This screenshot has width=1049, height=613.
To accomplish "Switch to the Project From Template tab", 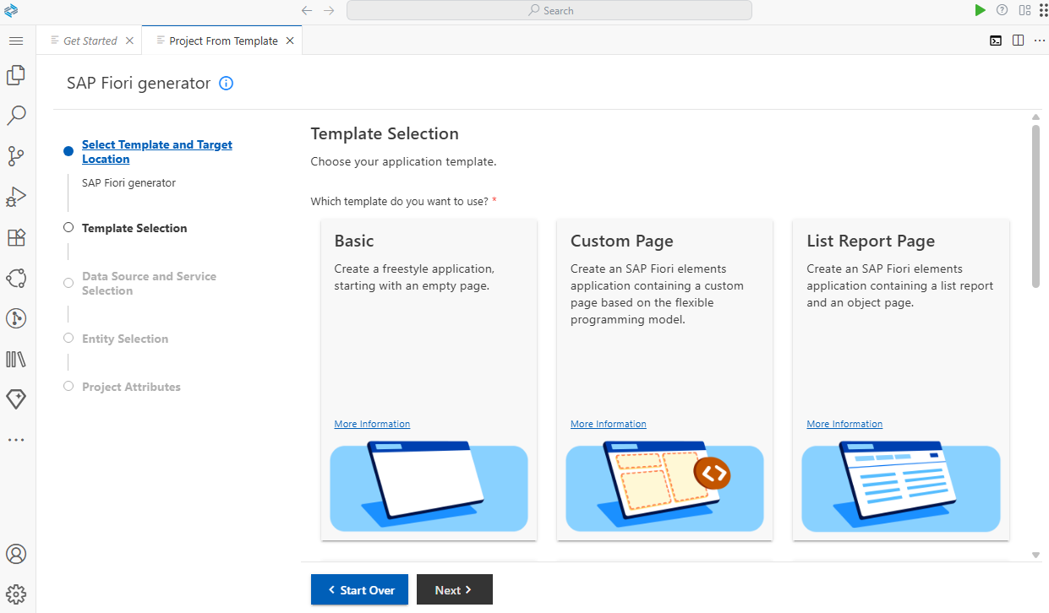I will click(223, 41).
